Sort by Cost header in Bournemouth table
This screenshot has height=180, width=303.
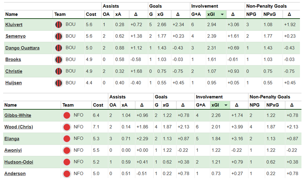91,14
